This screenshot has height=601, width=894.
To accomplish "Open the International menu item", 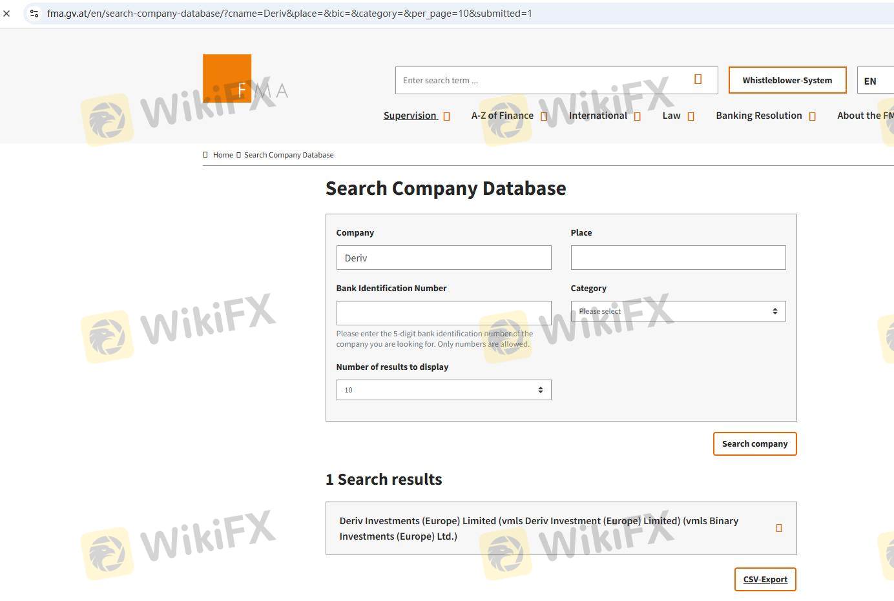I will 598,116.
